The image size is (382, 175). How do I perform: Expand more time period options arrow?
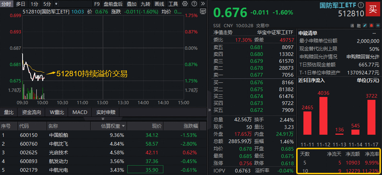point(56,4)
